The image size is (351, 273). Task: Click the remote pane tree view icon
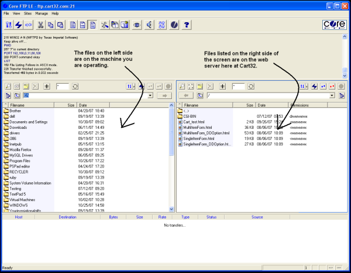click(x=342, y=95)
